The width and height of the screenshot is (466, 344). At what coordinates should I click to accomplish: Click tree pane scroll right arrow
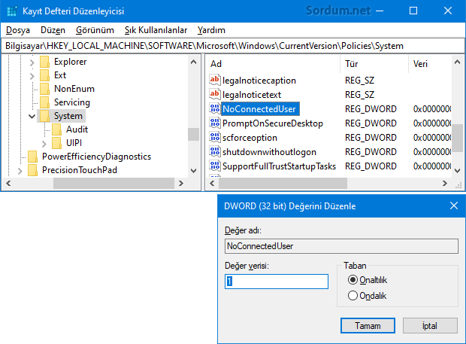click(180, 184)
